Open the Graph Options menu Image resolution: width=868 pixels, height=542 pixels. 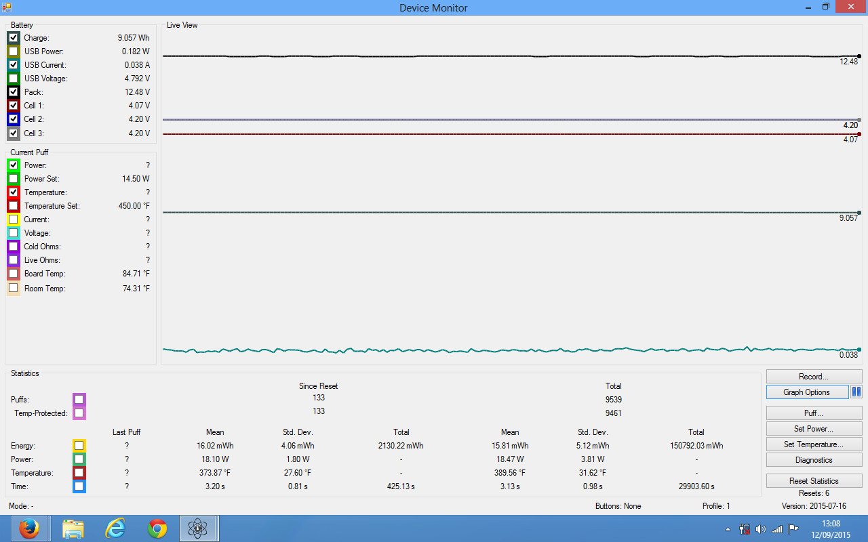pos(806,392)
